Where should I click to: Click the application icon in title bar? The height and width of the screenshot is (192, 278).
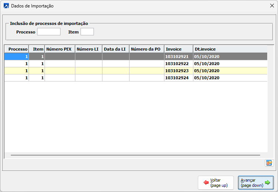(6, 6)
